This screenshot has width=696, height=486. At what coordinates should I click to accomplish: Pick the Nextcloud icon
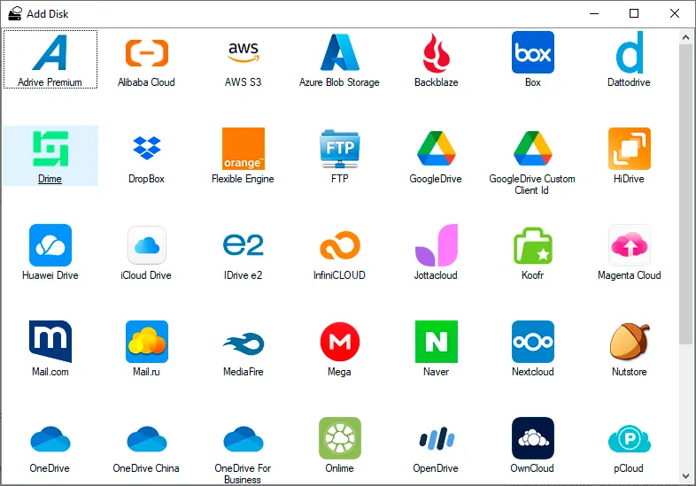[x=533, y=342]
